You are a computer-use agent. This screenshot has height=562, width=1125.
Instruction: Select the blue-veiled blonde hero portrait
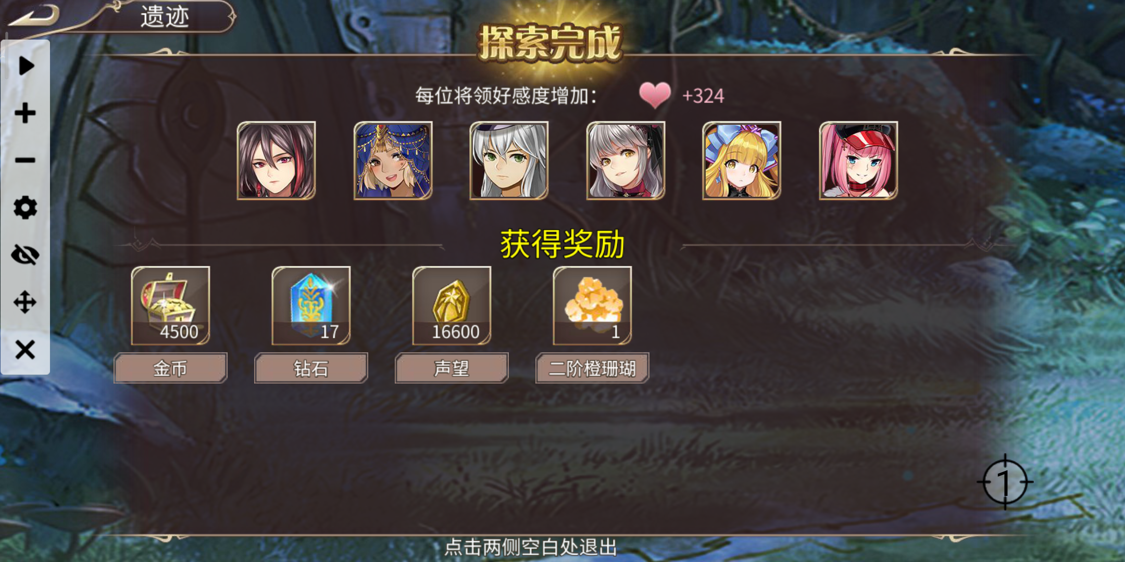(x=393, y=160)
